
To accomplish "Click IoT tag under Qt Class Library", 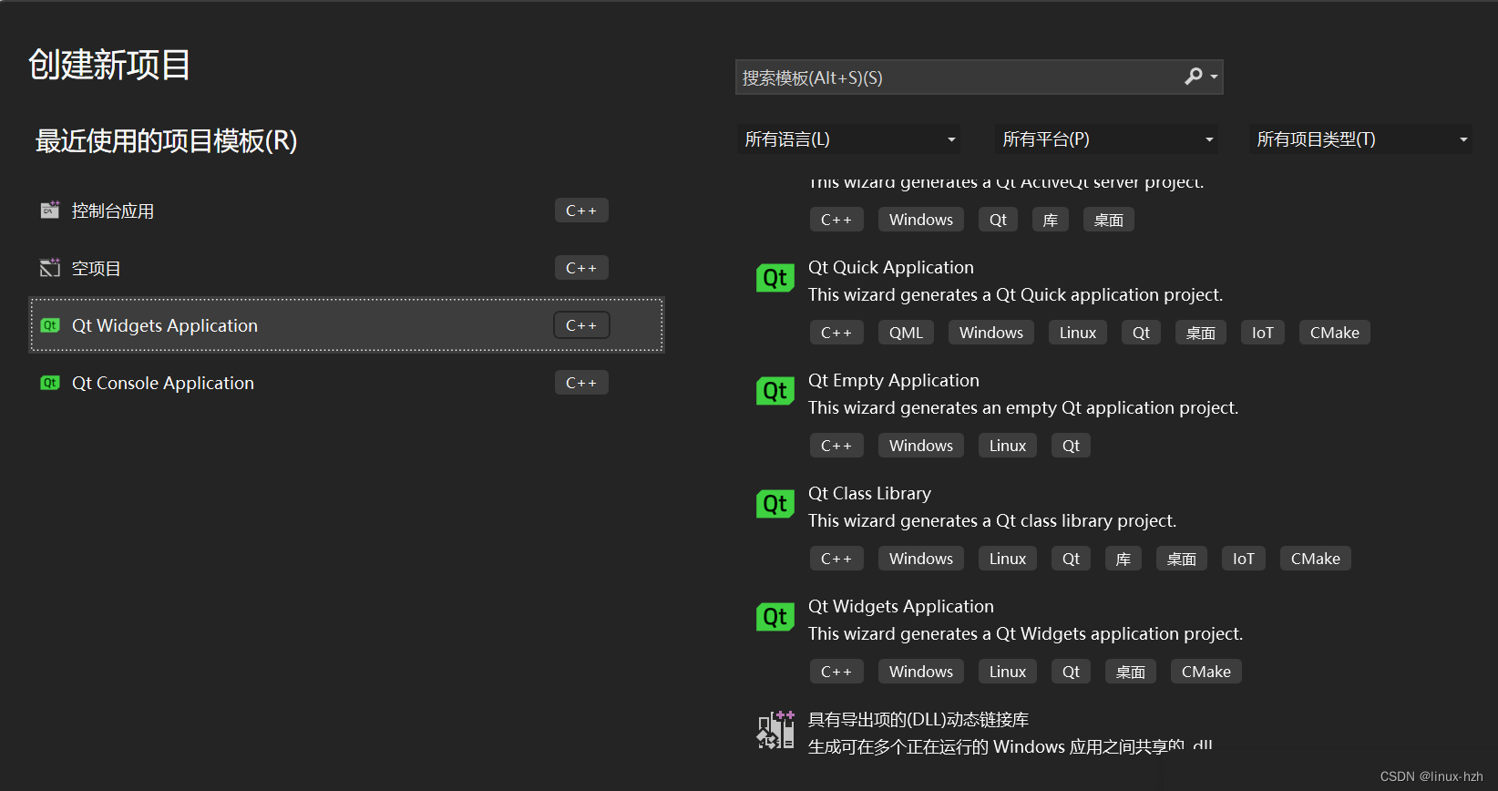I will (1244, 559).
